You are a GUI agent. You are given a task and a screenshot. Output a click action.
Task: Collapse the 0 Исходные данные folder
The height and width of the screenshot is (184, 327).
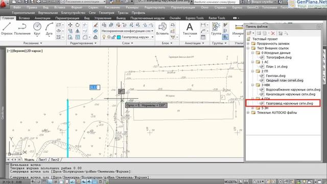tap(252, 53)
